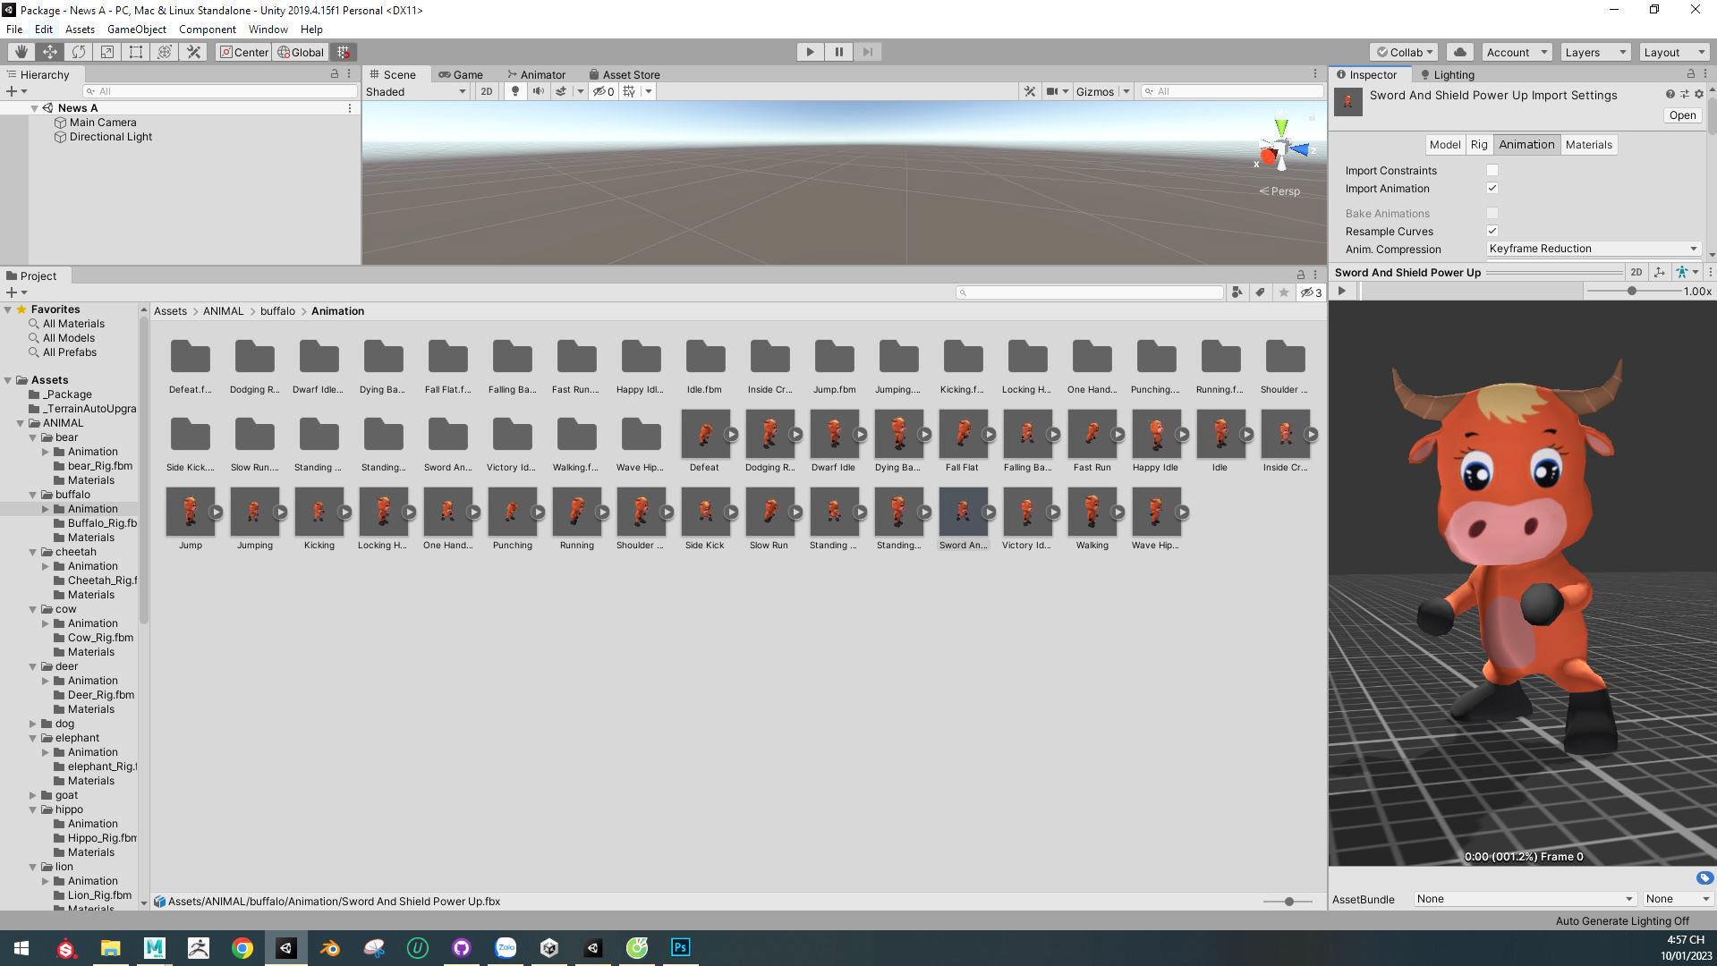Click buffalo in the breadcrumb path

277,311
